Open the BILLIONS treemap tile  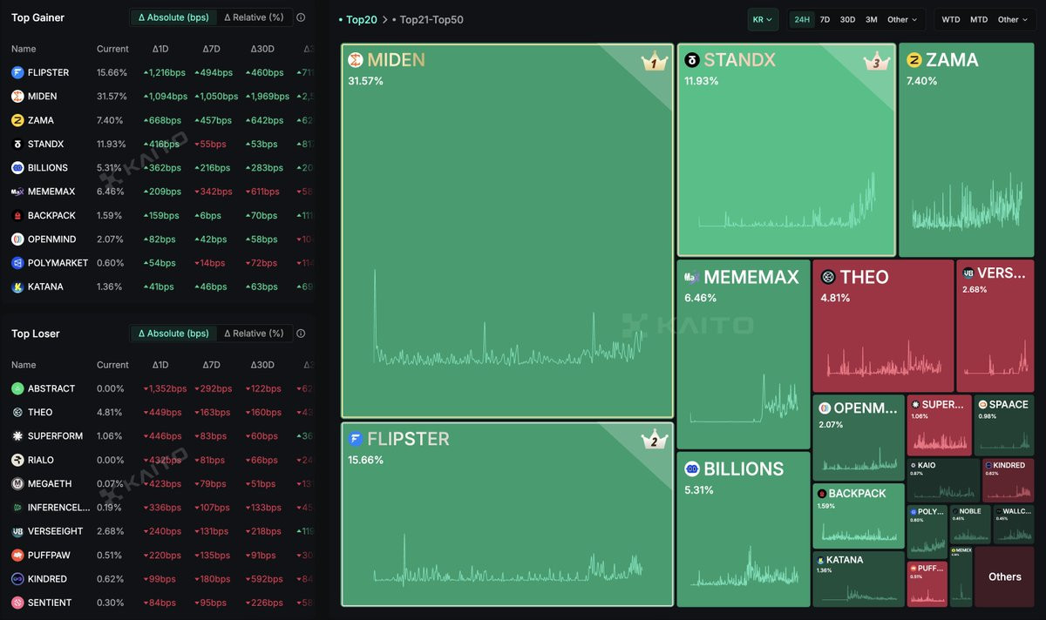pos(744,529)
